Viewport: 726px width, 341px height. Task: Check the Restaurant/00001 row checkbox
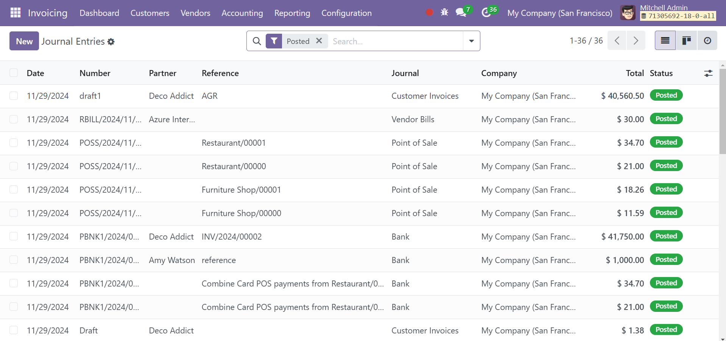click(x=14, y=143)
